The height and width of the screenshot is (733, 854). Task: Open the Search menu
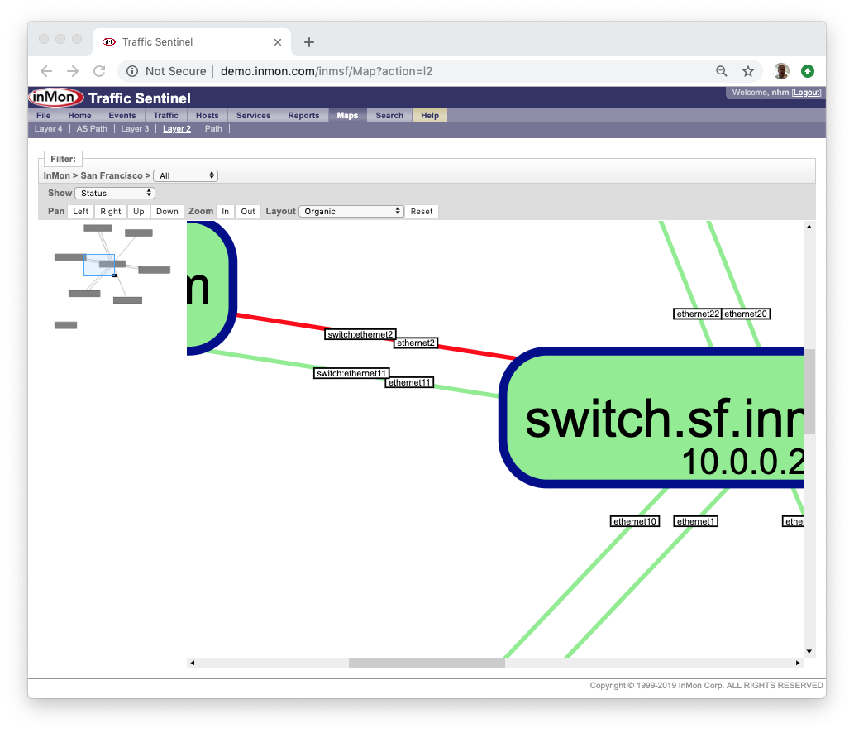point(389,116)
